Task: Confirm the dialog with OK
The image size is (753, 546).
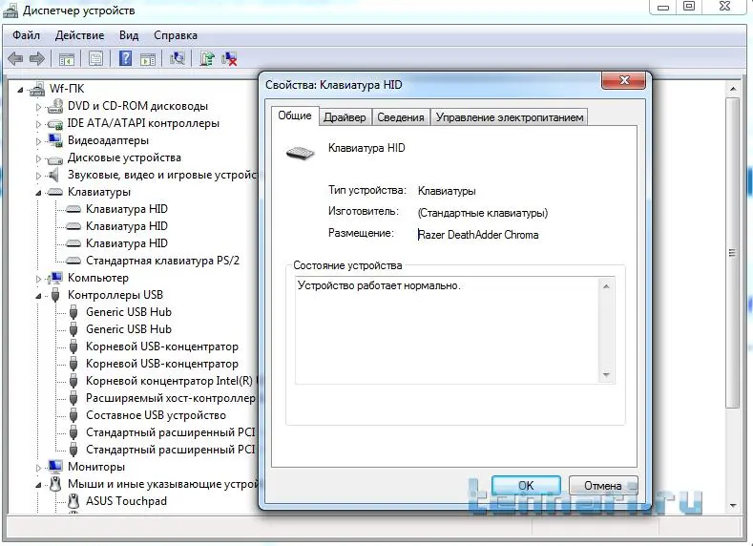Action: point(526,486)
